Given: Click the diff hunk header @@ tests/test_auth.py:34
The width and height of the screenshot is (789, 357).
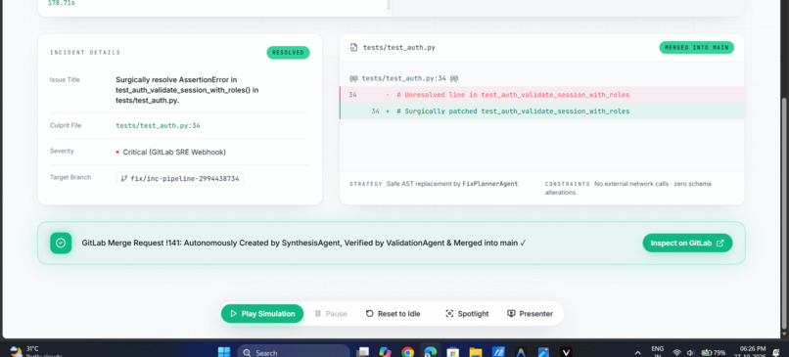Looking at the screenshot, I should click(x=403, y=78).
